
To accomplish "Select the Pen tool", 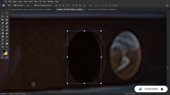I will [x=7, y=37].
